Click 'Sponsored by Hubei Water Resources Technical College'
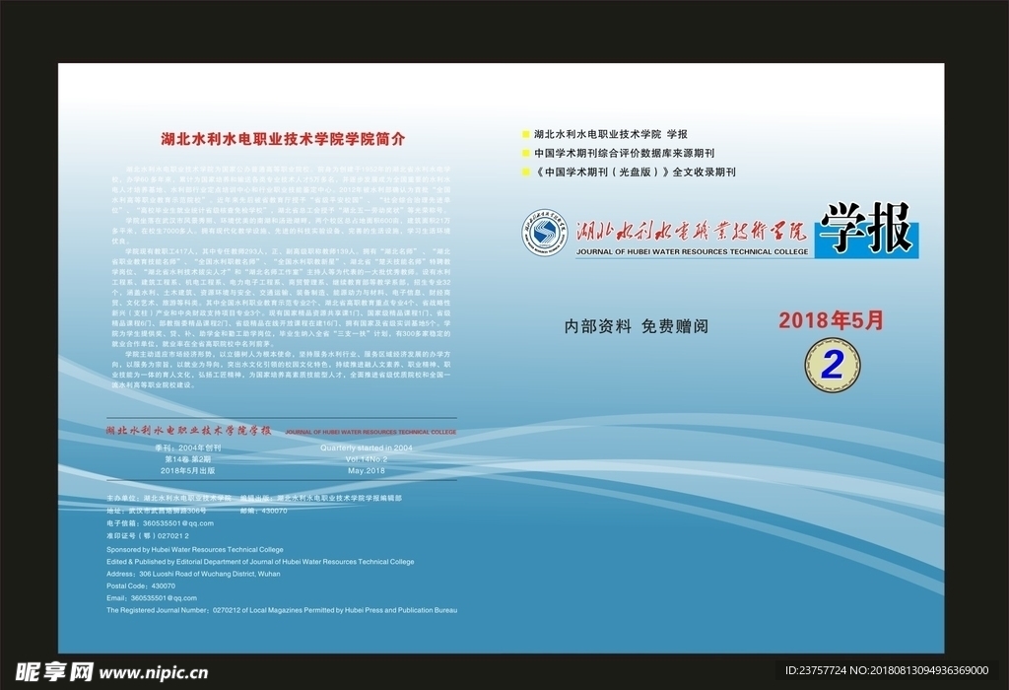Screen dimensions: 1009x690 click(x=195, y=550)
